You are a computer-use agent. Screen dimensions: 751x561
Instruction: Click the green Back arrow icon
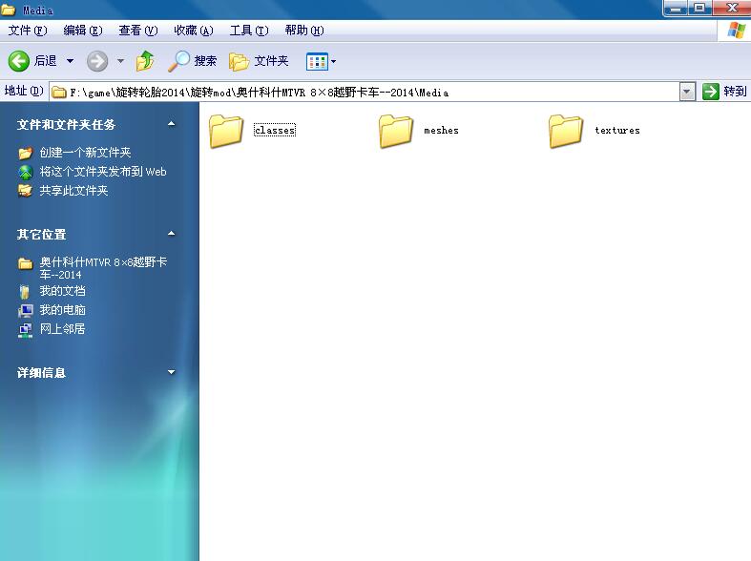point(19,61)
